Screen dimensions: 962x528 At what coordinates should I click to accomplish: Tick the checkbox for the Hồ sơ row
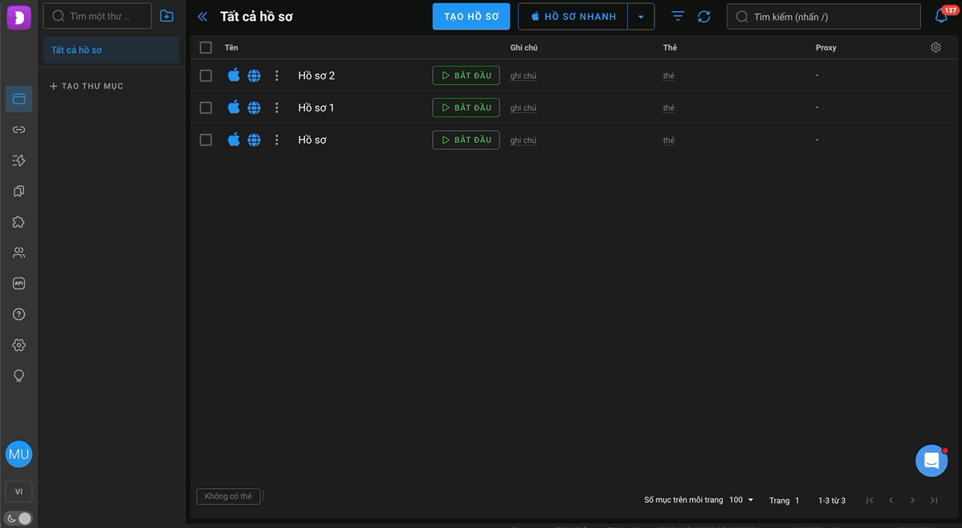pos(206,140)
